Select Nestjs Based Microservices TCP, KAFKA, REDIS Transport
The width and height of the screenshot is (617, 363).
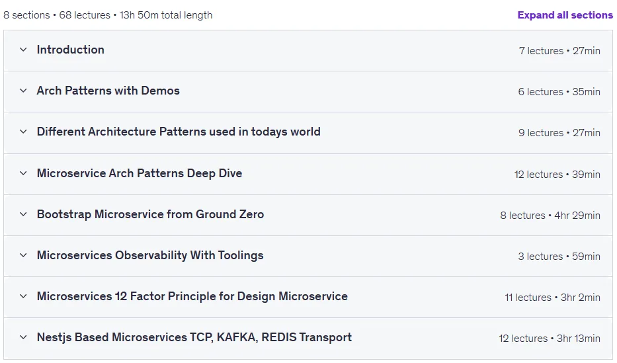coord(194,337)
